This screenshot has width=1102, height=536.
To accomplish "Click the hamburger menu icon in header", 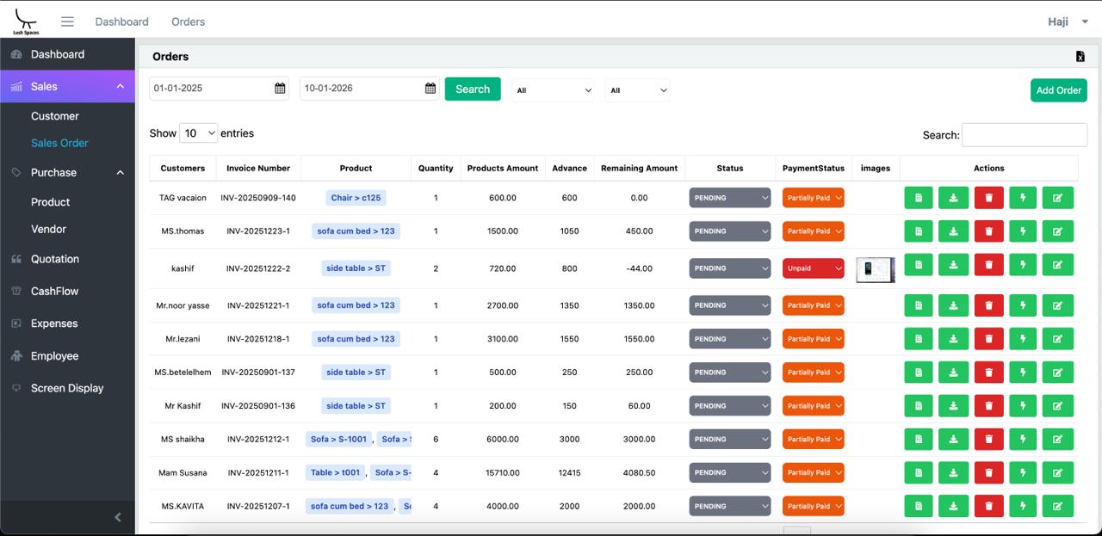I will click(67, 22).
